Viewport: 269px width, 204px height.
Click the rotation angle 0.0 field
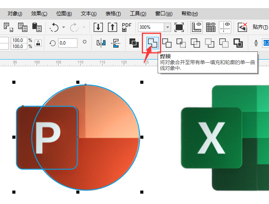[x=68, y=43]
